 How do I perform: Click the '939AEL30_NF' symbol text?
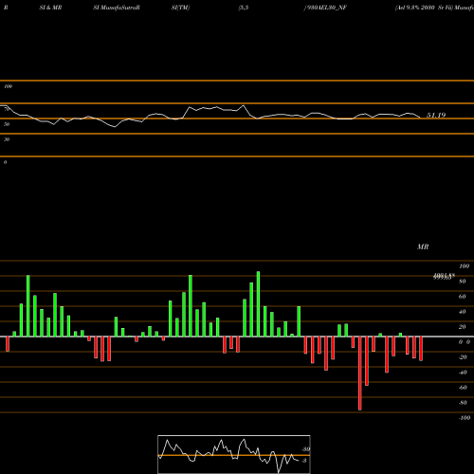point(326,8)
